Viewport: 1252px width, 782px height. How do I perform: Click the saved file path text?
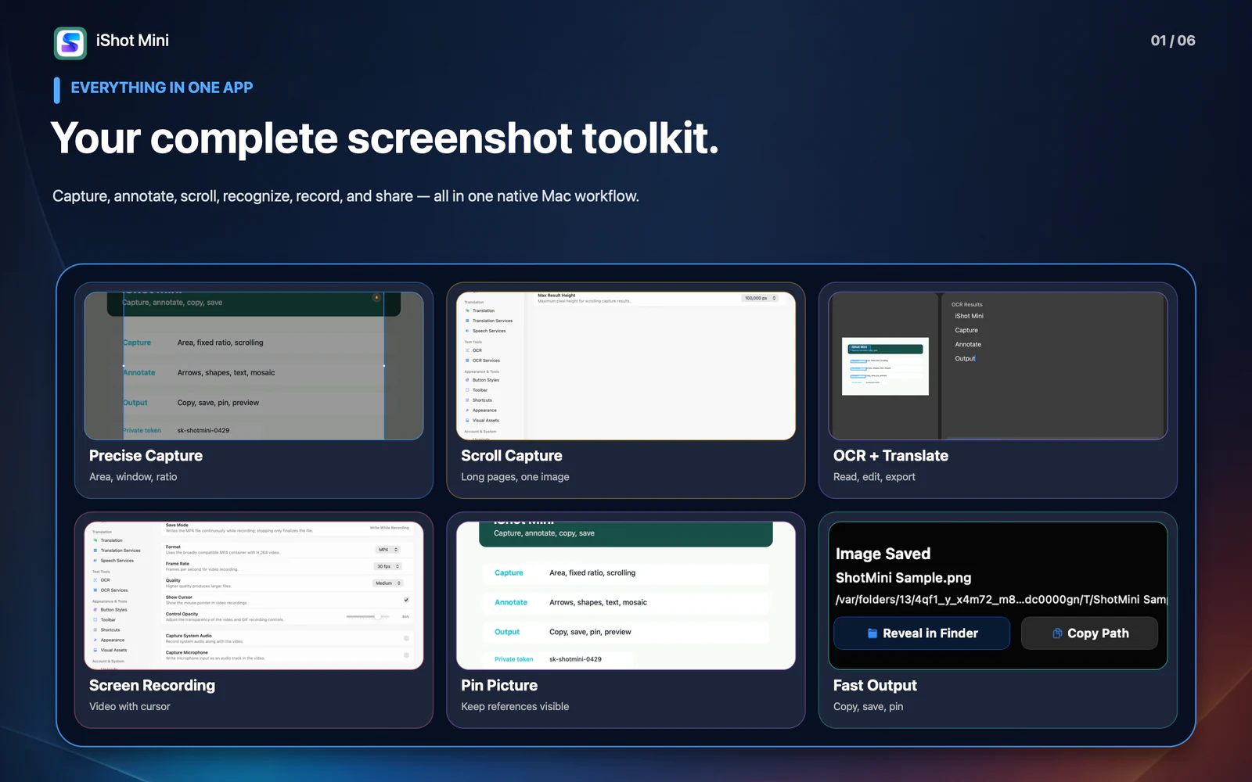pos(1001,600)
